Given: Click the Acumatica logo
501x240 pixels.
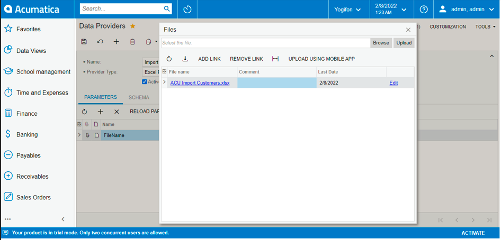Looking at the screenshot, I should tap(32, 9).
